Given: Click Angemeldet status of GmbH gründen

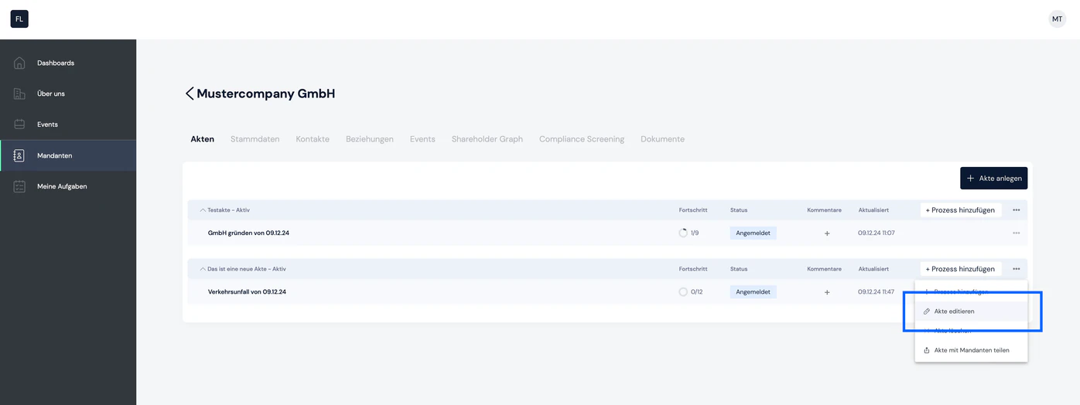Looking at the screenshot, I should [753, 233].
